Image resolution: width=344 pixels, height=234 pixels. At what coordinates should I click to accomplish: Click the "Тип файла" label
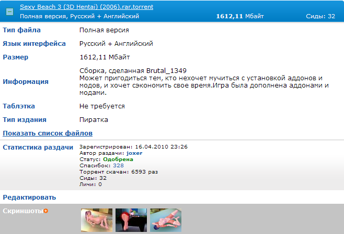[22, 30]
